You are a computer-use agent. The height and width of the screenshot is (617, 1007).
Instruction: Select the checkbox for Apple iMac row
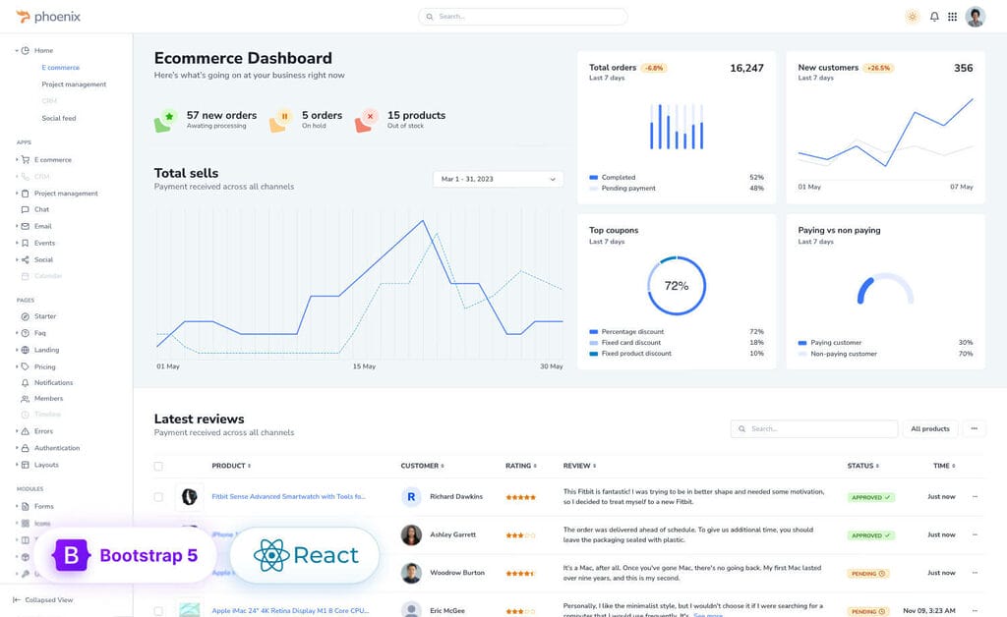(x=158, y=611)
